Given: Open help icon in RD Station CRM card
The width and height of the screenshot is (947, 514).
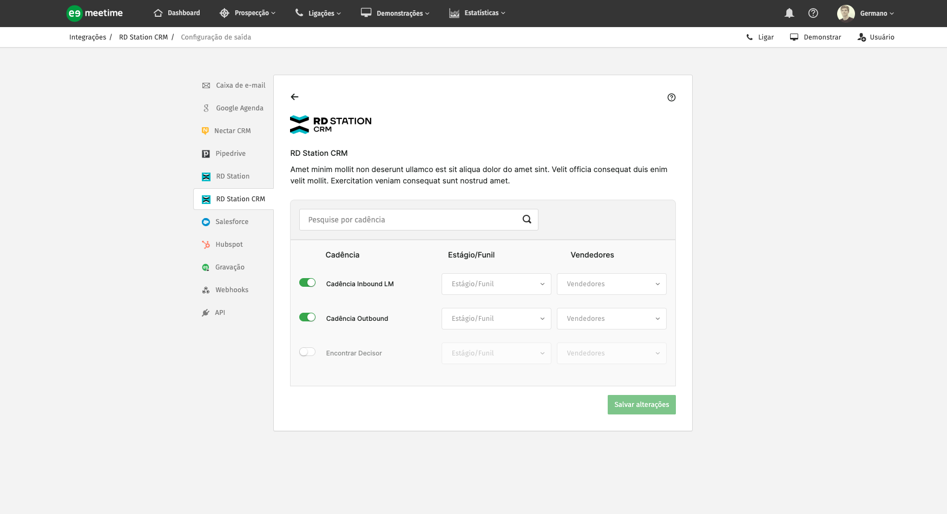Looking at the screenshot, I should [x=672, y=97].
